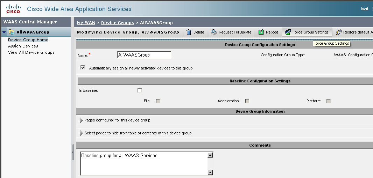Click the Reboot button label

click(x=272, y=32)
